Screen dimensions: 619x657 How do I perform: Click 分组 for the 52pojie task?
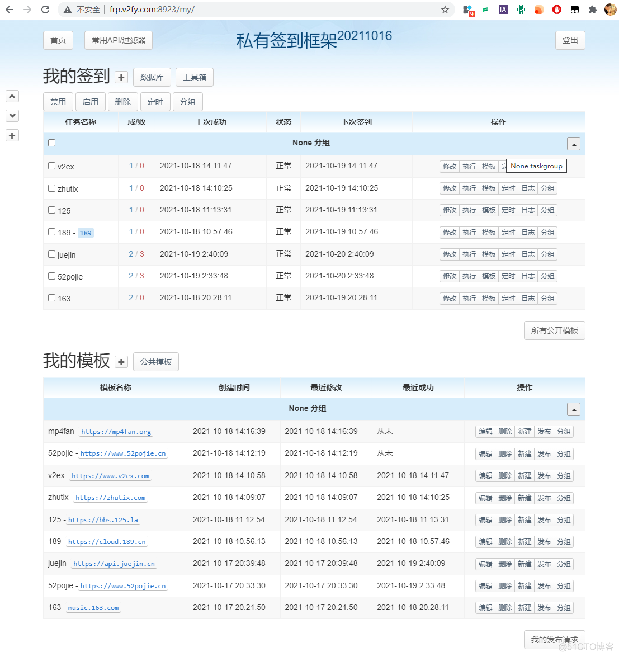pyautogui.click(x=547, y=276)
